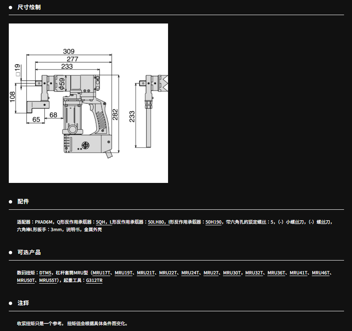This screenshot has width=352, height=331.
Task: Select the MRU17T socket link
Action: point(102,273)
